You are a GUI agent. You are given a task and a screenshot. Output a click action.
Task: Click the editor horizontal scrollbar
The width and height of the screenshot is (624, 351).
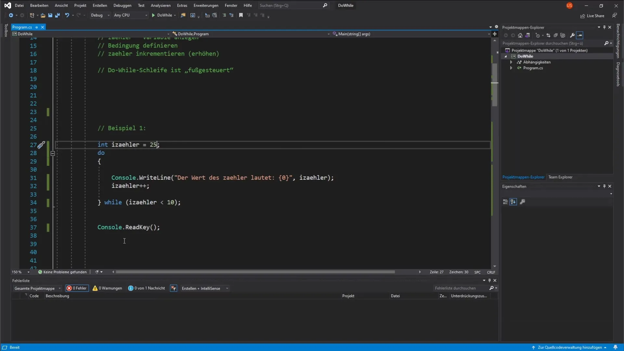(255, 272)
